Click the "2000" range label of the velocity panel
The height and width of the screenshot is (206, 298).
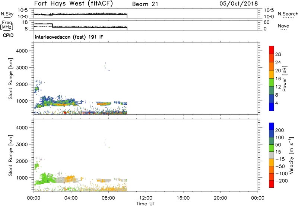[22, 161]
